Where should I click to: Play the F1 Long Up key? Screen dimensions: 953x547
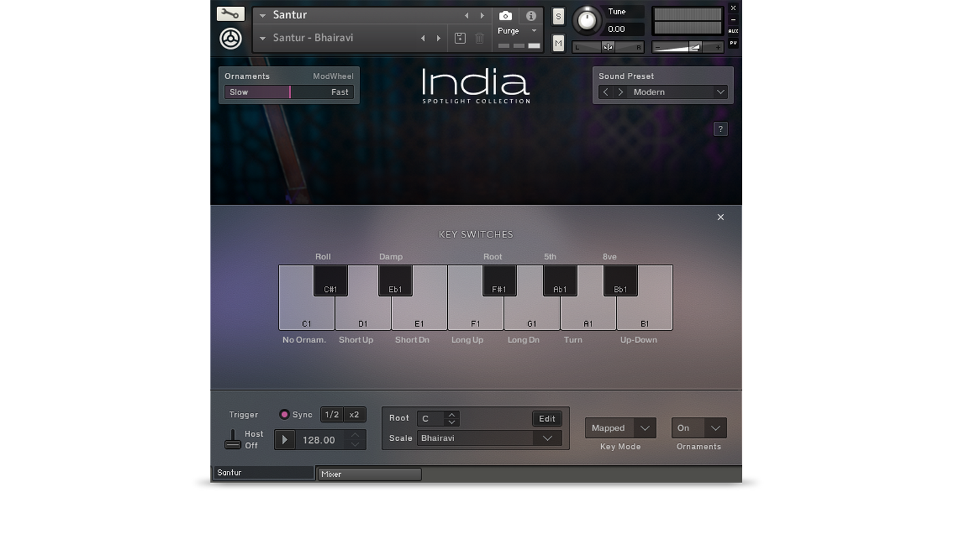476,314
